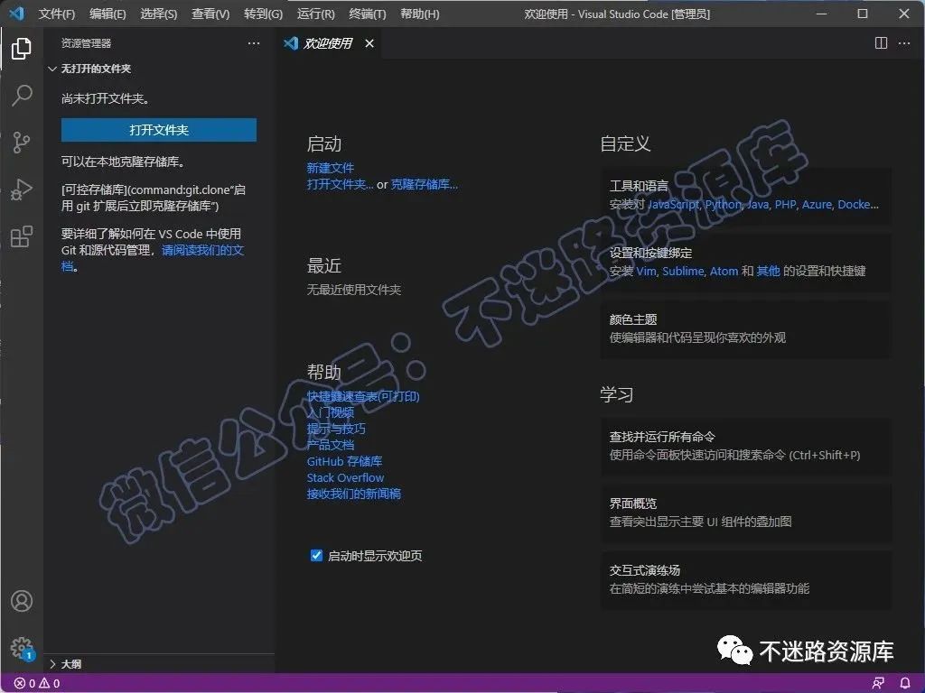
Task: Open the 颜色主题 card
Action: pyautogui.click(x=745, y=328)
